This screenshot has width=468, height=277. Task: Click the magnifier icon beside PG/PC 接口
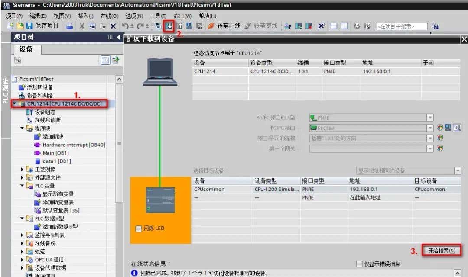click(x=458, y=127)
